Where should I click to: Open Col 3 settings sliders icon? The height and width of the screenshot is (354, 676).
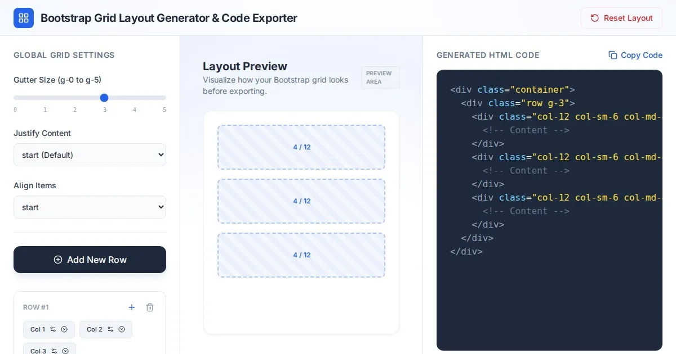tap(54, 351)
